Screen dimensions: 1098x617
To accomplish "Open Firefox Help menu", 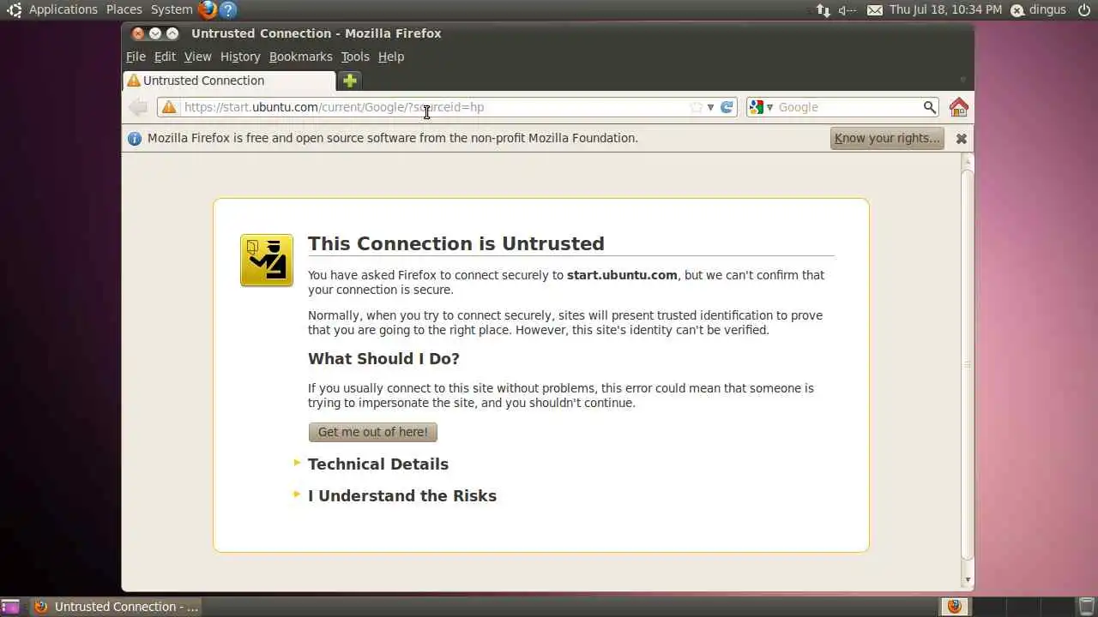I will click(391, 57).
